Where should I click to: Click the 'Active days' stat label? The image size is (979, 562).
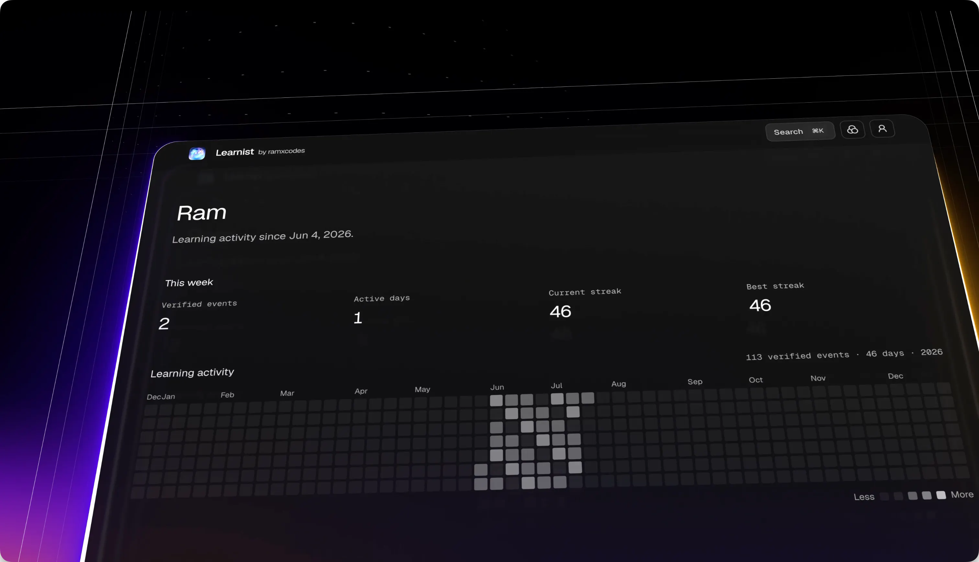382,298
